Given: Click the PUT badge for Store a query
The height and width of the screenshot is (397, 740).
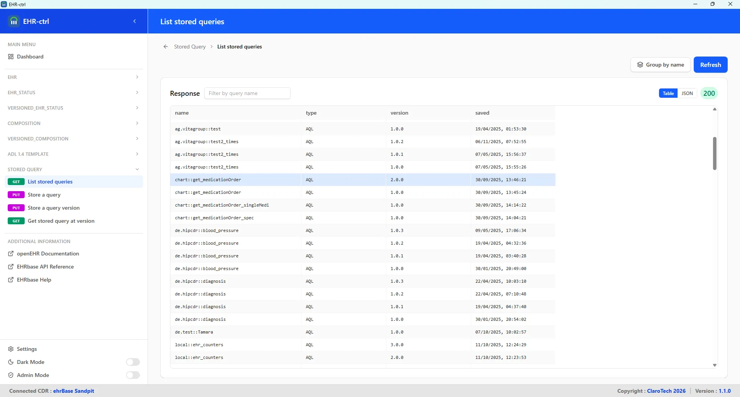Looking at the screenshot, I should 16,195.
